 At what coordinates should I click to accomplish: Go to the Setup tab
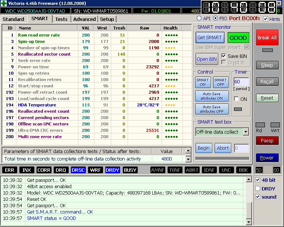(x=107, y=19)
